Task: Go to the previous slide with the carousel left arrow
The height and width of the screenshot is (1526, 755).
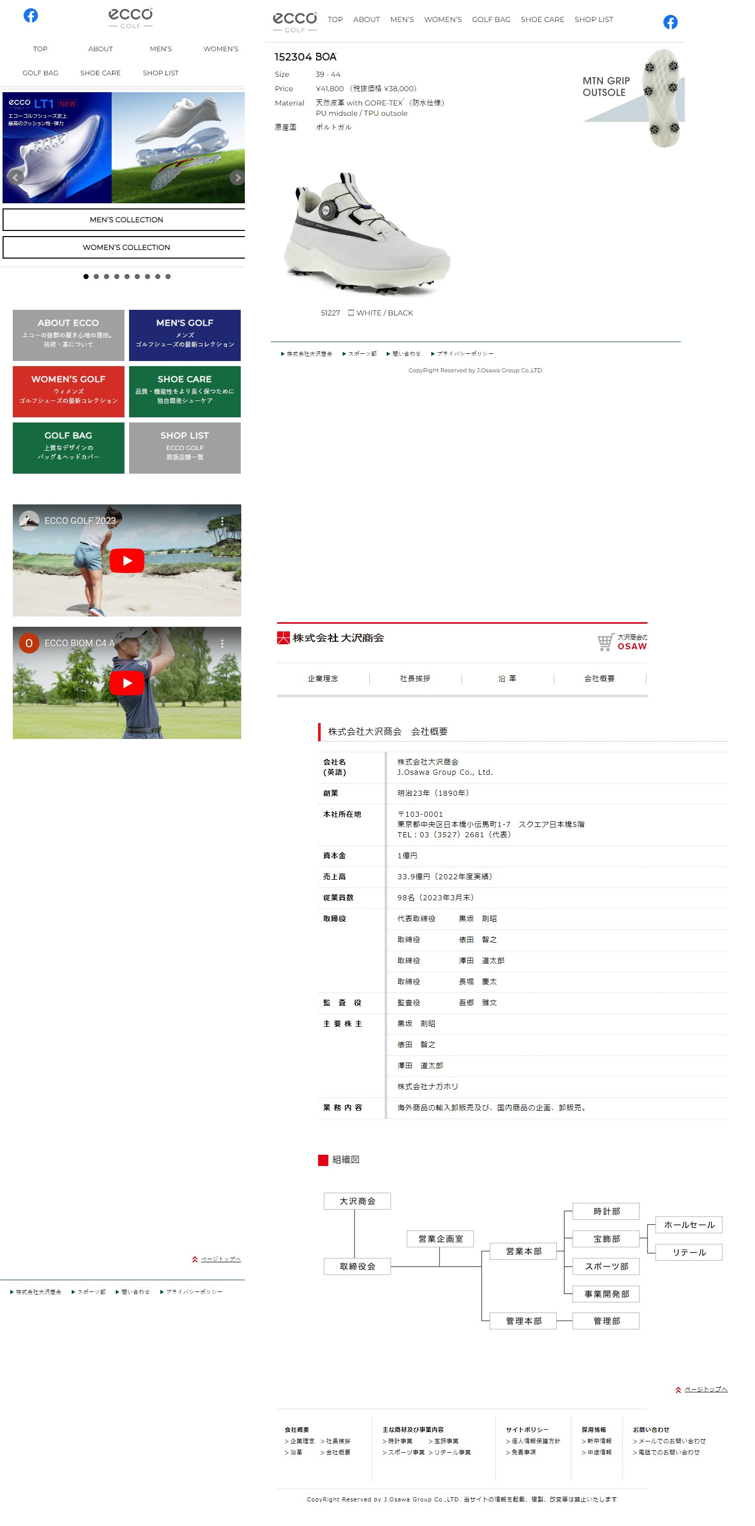Action: pyautogui.click(x=15, y=177)
